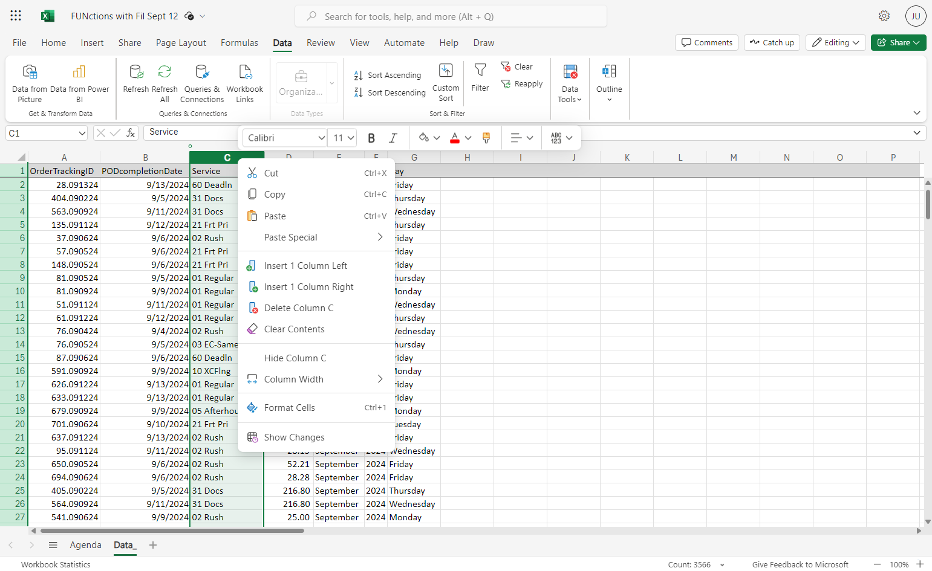
Task: Reapply the filter
Action: point(521,84)
